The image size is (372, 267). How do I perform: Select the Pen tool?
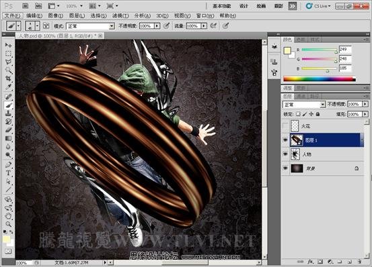point(8,164)
